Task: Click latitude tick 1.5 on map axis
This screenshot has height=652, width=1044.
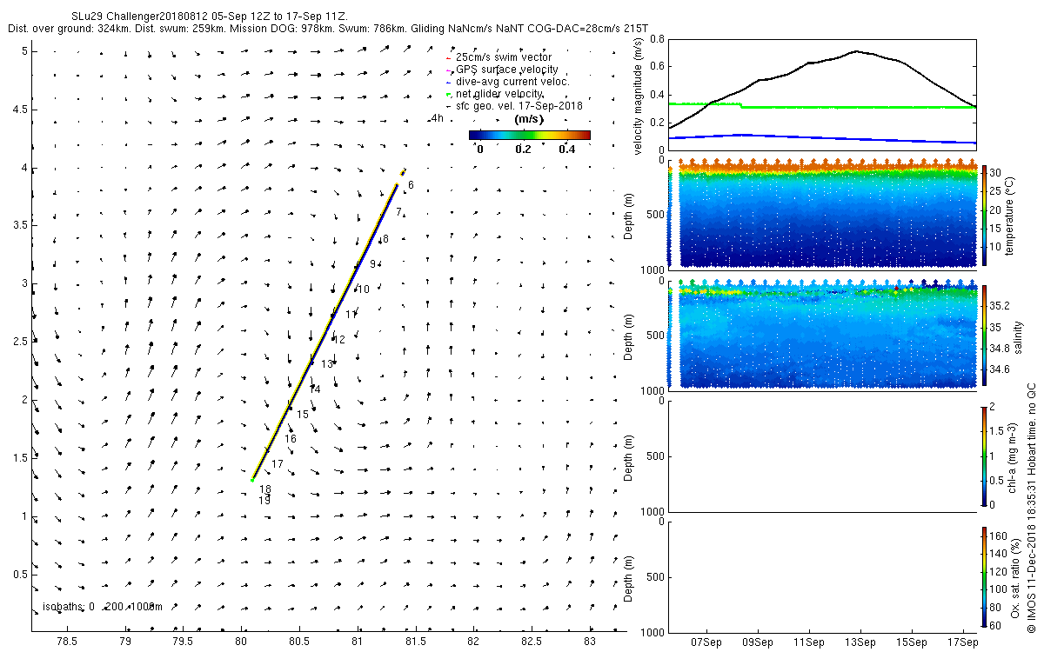Action: (x=21, y=458)
